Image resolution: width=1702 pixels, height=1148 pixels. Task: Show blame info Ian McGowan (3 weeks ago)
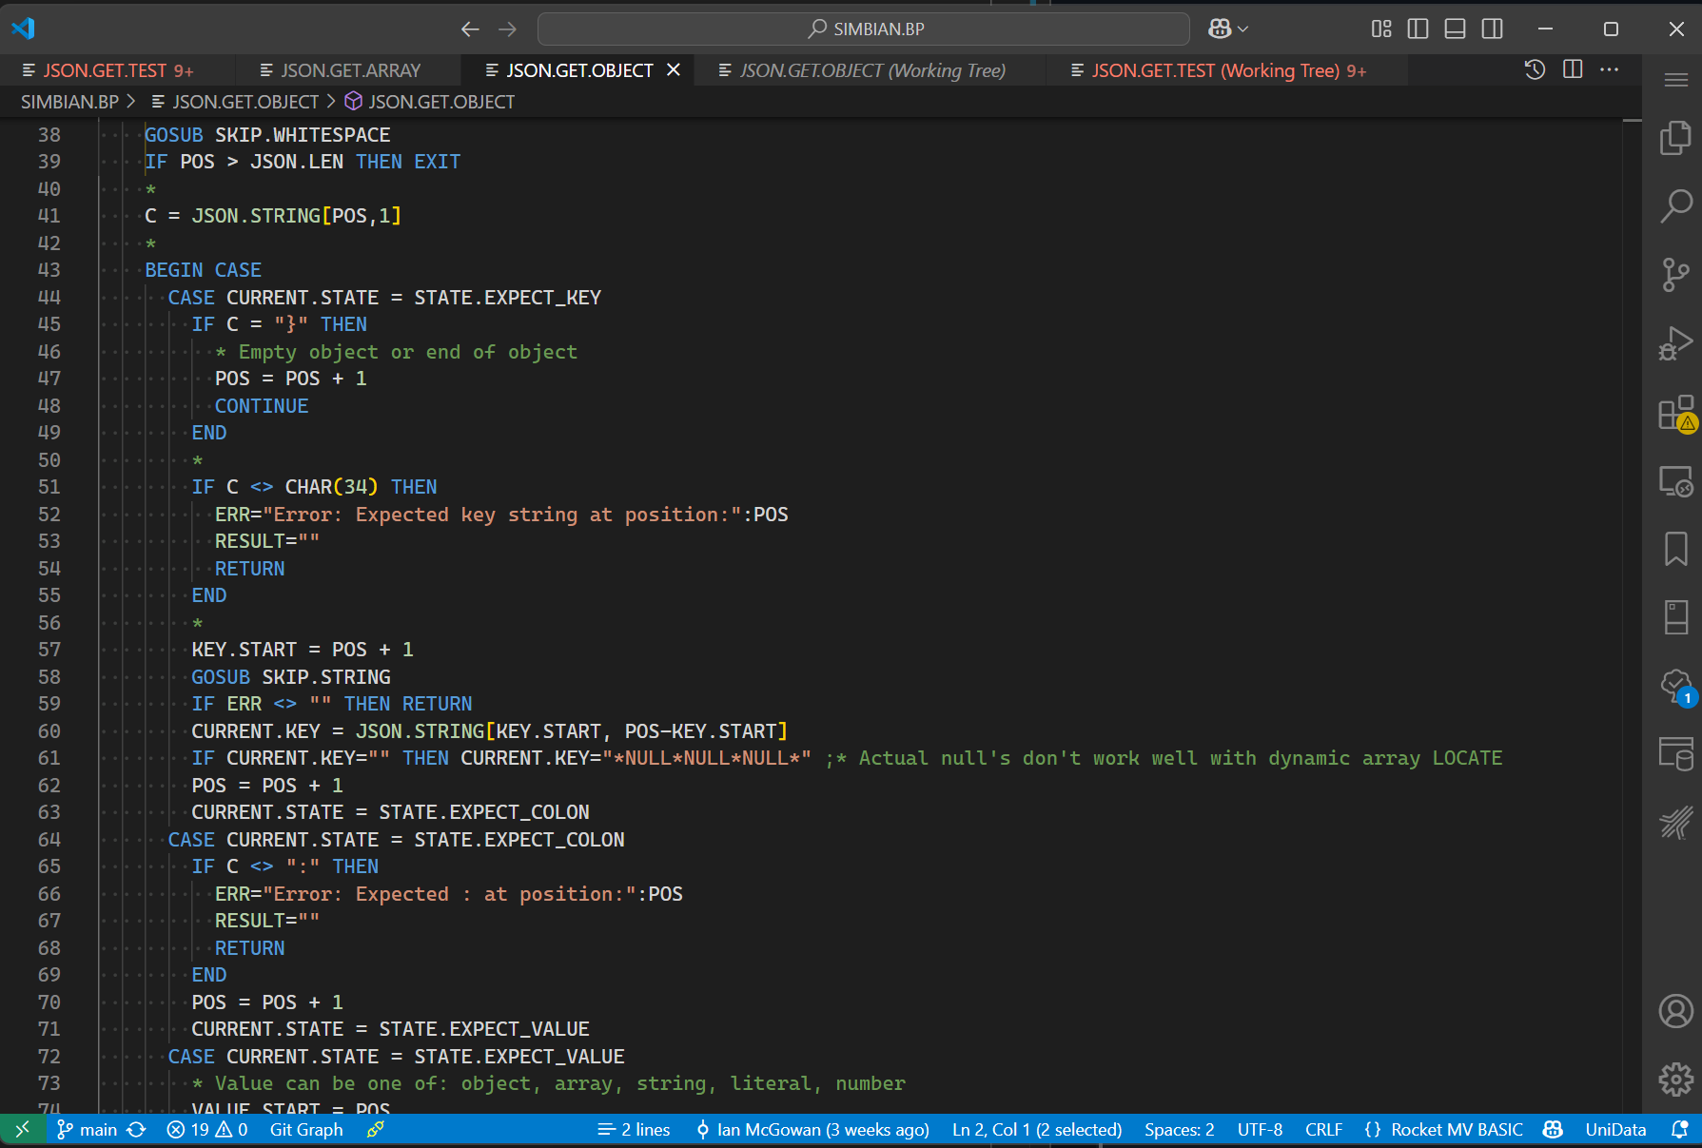tap(812, 1129)
